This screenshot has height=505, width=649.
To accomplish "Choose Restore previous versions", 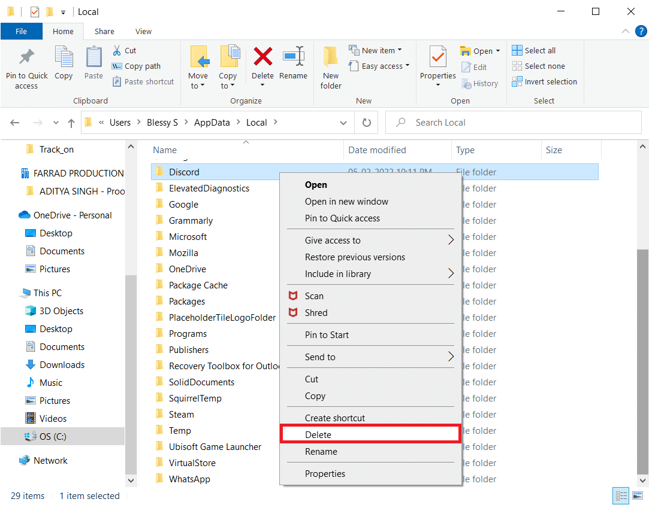I will pyautogui.click(x=370, y=257).
